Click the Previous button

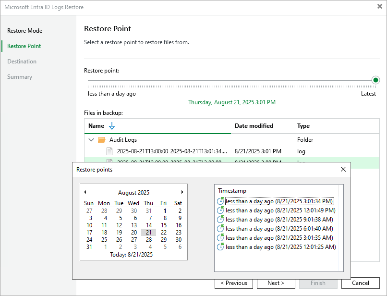click(234, 283)
